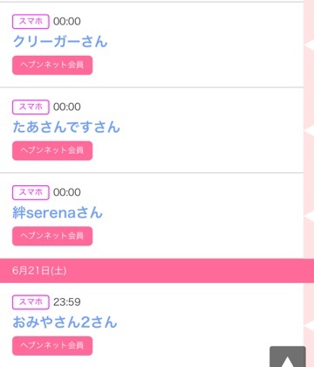The image size is (314, 367).
Task: Click the 6月21日(土) date header bar
Action: (x=157, y=271)
